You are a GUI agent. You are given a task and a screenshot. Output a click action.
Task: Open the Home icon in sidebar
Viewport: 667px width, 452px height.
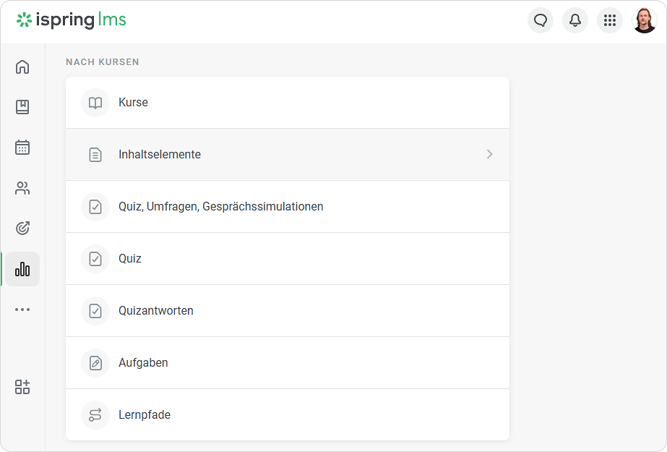tap(22, 67)
